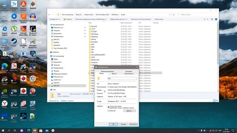Open the Internet Explorer desktop icon

coord(5,31)
